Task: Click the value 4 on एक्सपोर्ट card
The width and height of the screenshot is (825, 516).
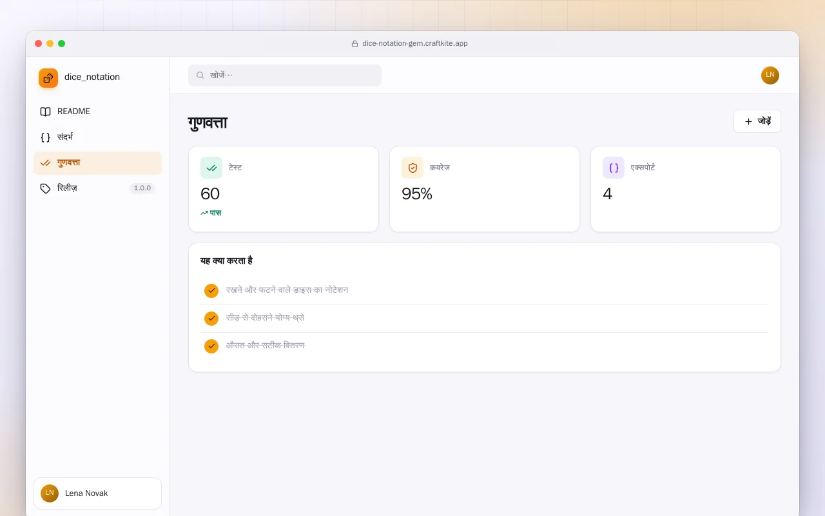Action: click(x=607, y=193)
